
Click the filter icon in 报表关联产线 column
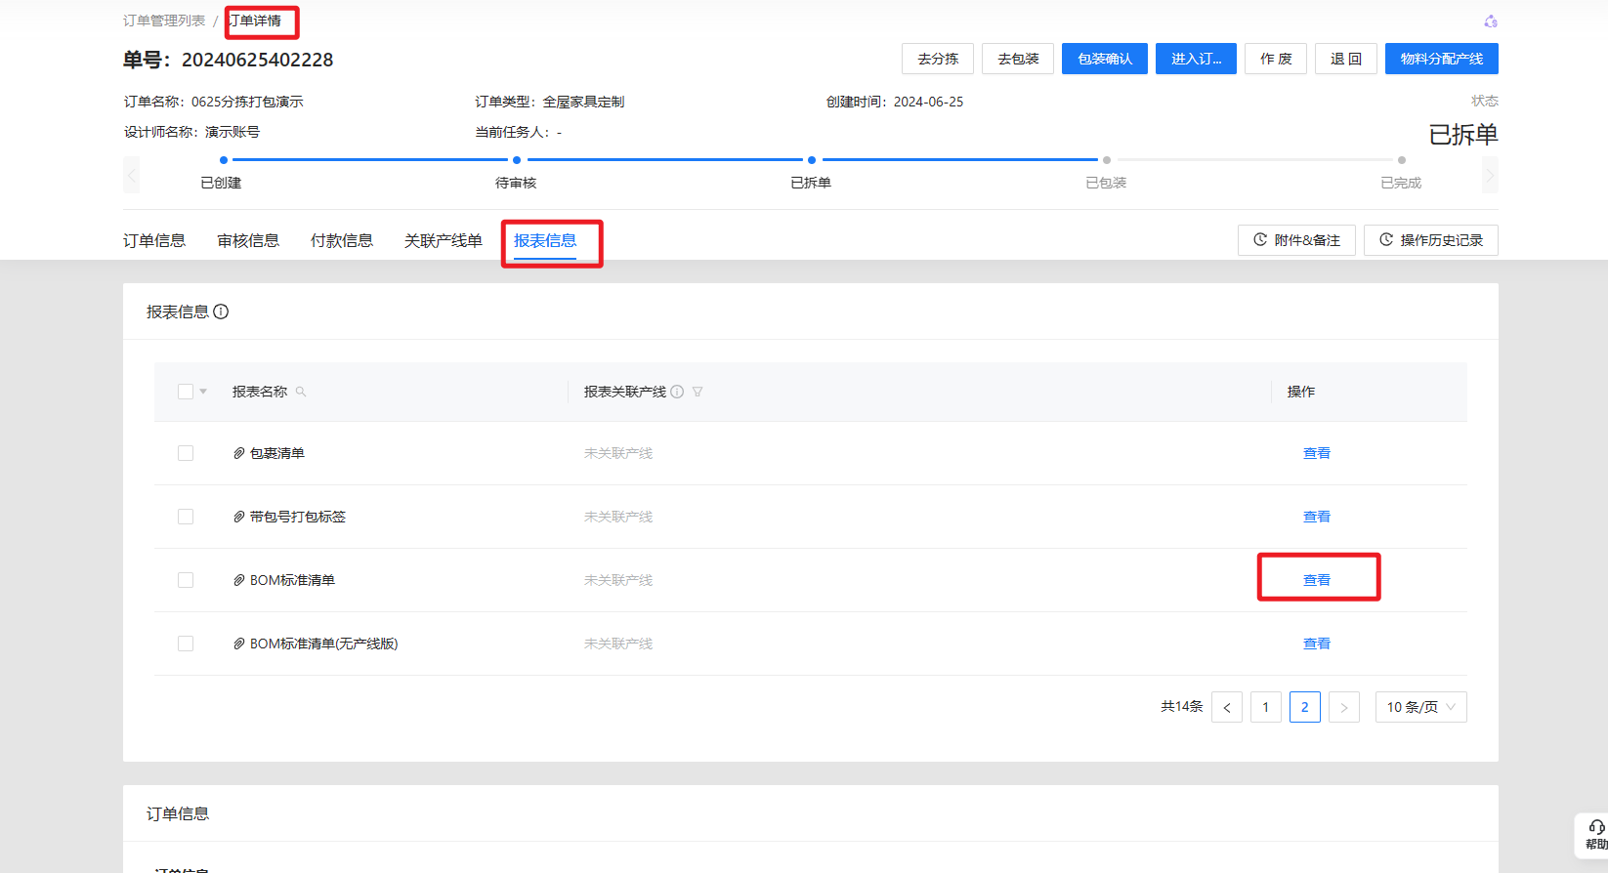point(698,392)
